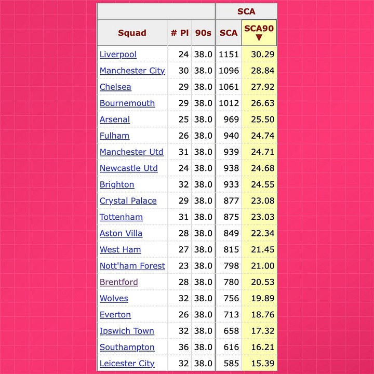Select Nott'ham Forest's SCA90 value 21.00
The image size is (374, 374).
coord(263,266)
